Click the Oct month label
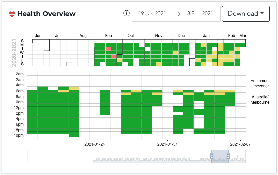This screenshot has width=278, height=175. coord(131,36)
